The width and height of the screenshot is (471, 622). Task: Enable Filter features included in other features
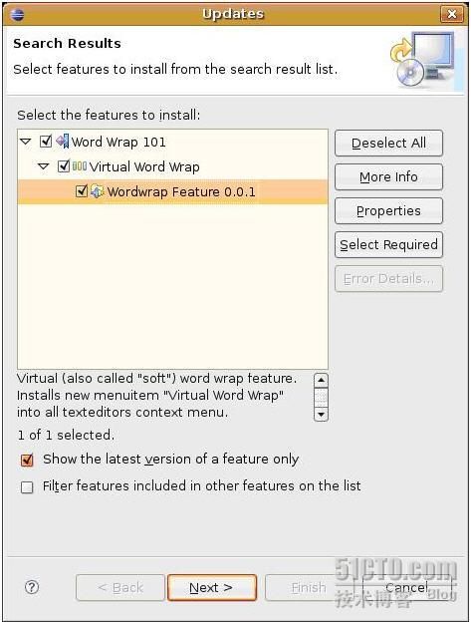click(27, 487)
